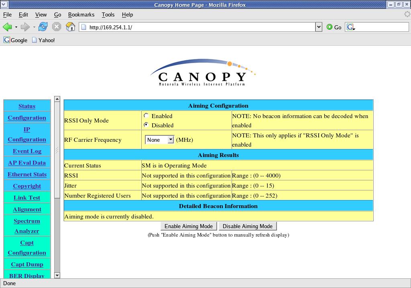
Task: Open the Bookmarks menu
Action: (81, 14)
